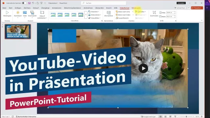Image resolution: width=210 pixels, height=118 pixels.
Task: Open the Farbe video color options
Action: pos(25,14)
